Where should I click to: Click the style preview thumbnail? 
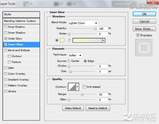pos(144,48)
